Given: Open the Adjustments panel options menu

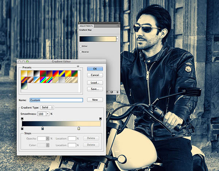Looking at the screenshot, I should point(118,26).
